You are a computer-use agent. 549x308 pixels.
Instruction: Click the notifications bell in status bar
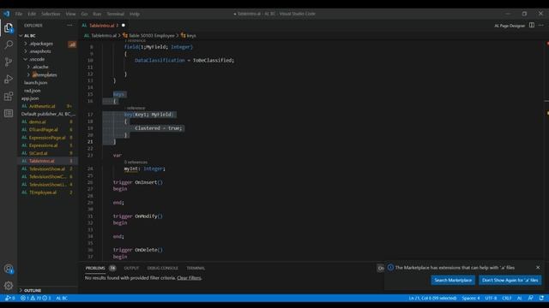click(541, 298)
